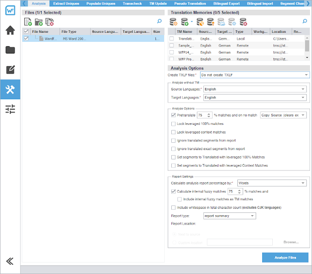The width and height of the screenshot is (312, 274).
Task: Enable Lock leveraged 100% matches
Action: [173, 124]
